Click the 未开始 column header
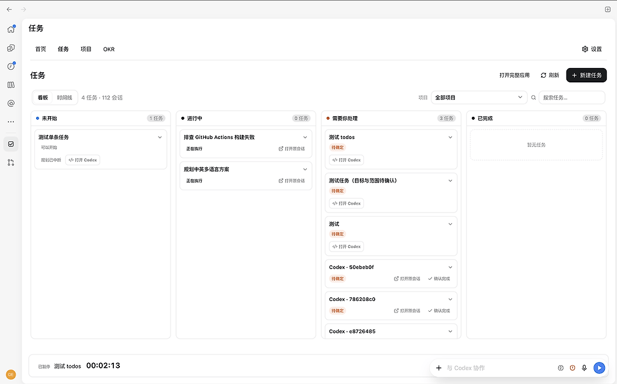The image size is (617, 384). (101, 119)
